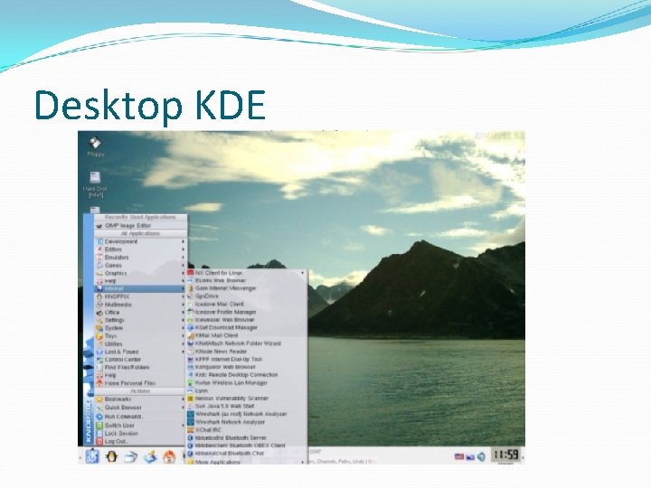Image resolution: width=651 pixels, height=488 pixels.
Task: Launch Control Center from K menu
Action: (x=141, y=360)
